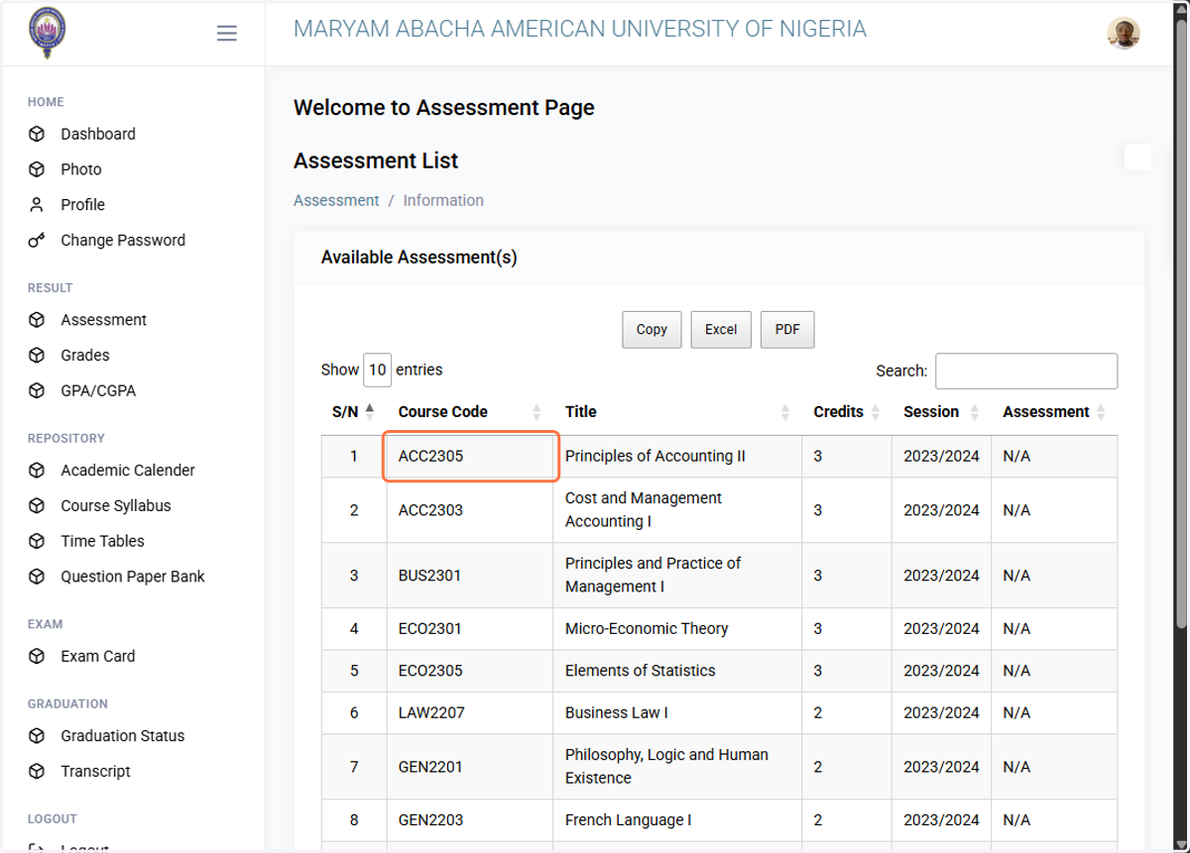Click title Principles of Accounting II
The image size is (1190, 853).
click(655, 457)
